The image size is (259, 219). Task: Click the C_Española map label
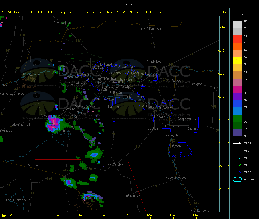124,67
